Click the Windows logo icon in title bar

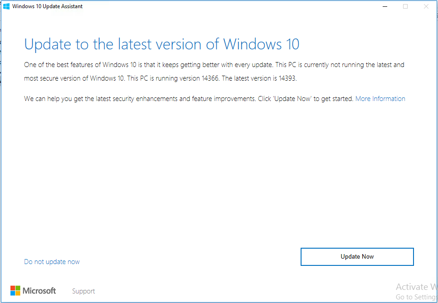[x=6, y=6]
